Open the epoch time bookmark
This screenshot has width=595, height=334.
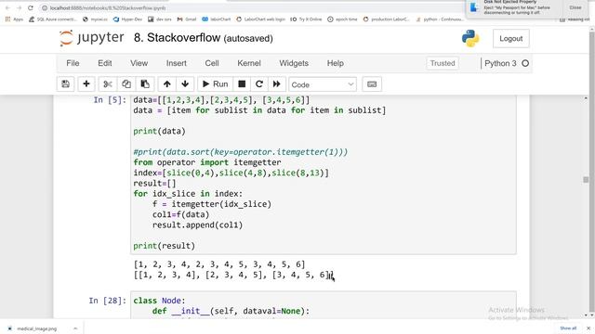click(x=342, y=19)
